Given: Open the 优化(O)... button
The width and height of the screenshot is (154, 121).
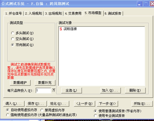Looking at the screenshot, I should pos(59,104).
